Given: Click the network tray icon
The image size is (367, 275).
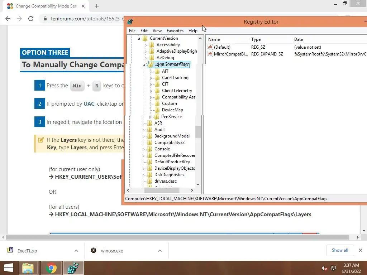Looking at the screenshot, I should (x=333, y=269).
